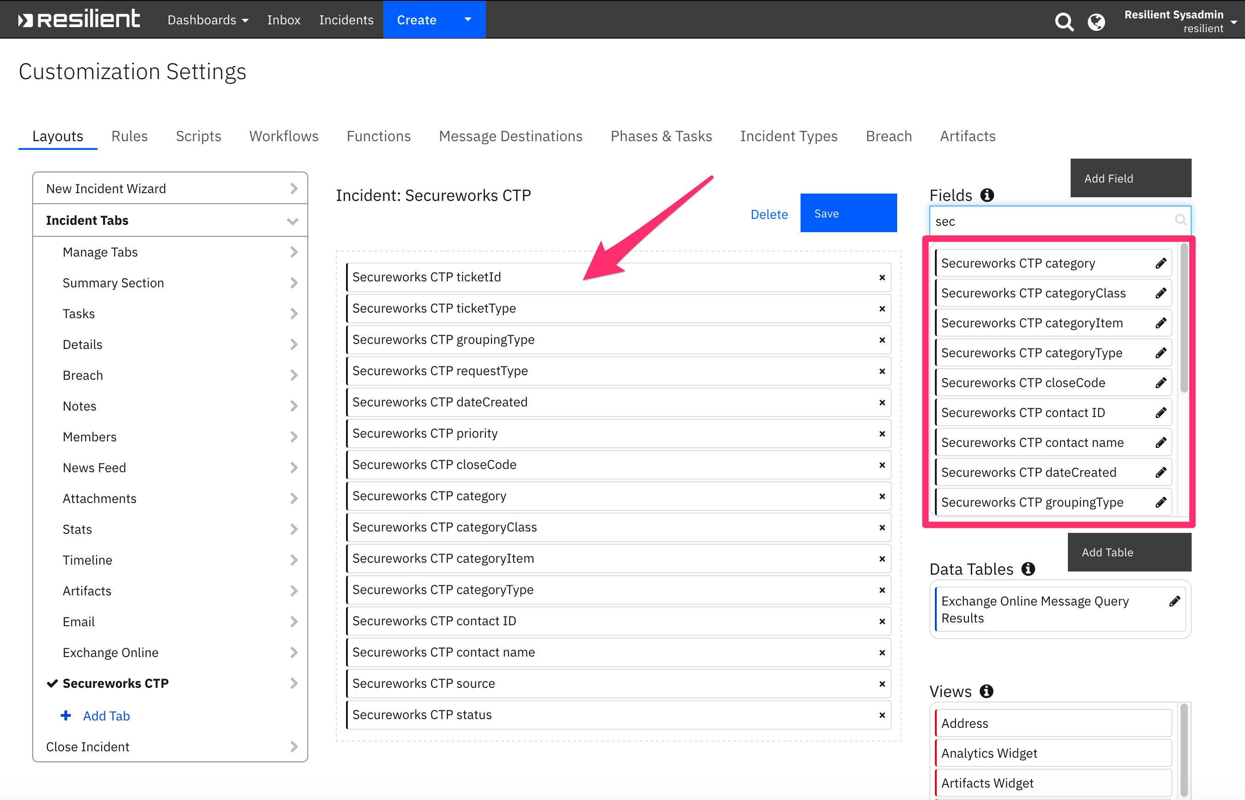
Task: Switch to the Workflows tab
Action: (284, 136)
